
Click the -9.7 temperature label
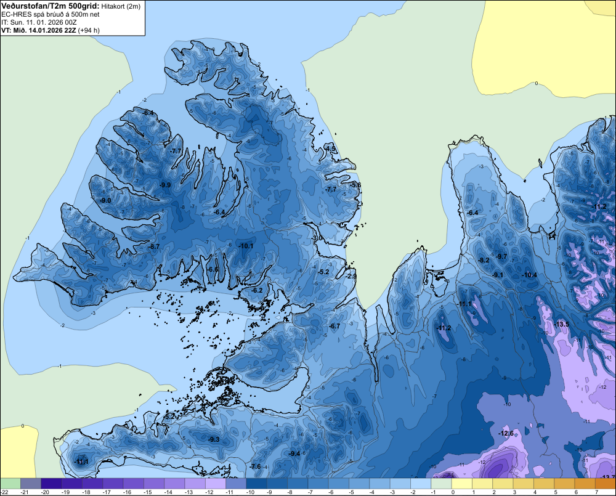[x=501, y=256]
